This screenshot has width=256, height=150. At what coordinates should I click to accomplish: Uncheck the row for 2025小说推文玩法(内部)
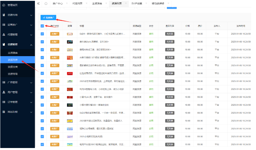coord(42,137)
